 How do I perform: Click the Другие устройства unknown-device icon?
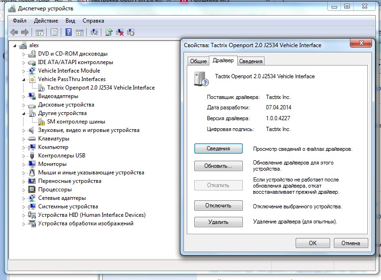click(32, 113)
